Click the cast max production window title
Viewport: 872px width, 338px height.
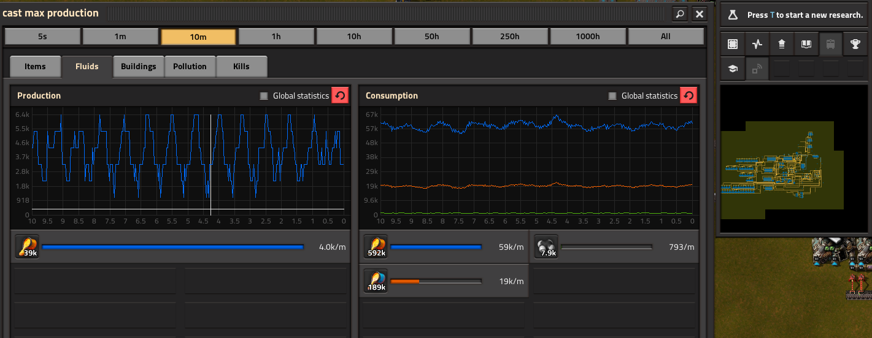(50, 13)
